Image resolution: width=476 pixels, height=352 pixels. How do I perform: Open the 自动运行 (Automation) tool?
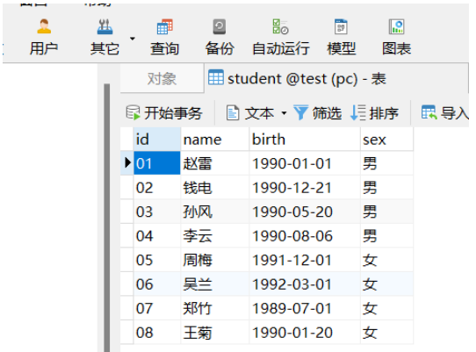coord(281,37)
